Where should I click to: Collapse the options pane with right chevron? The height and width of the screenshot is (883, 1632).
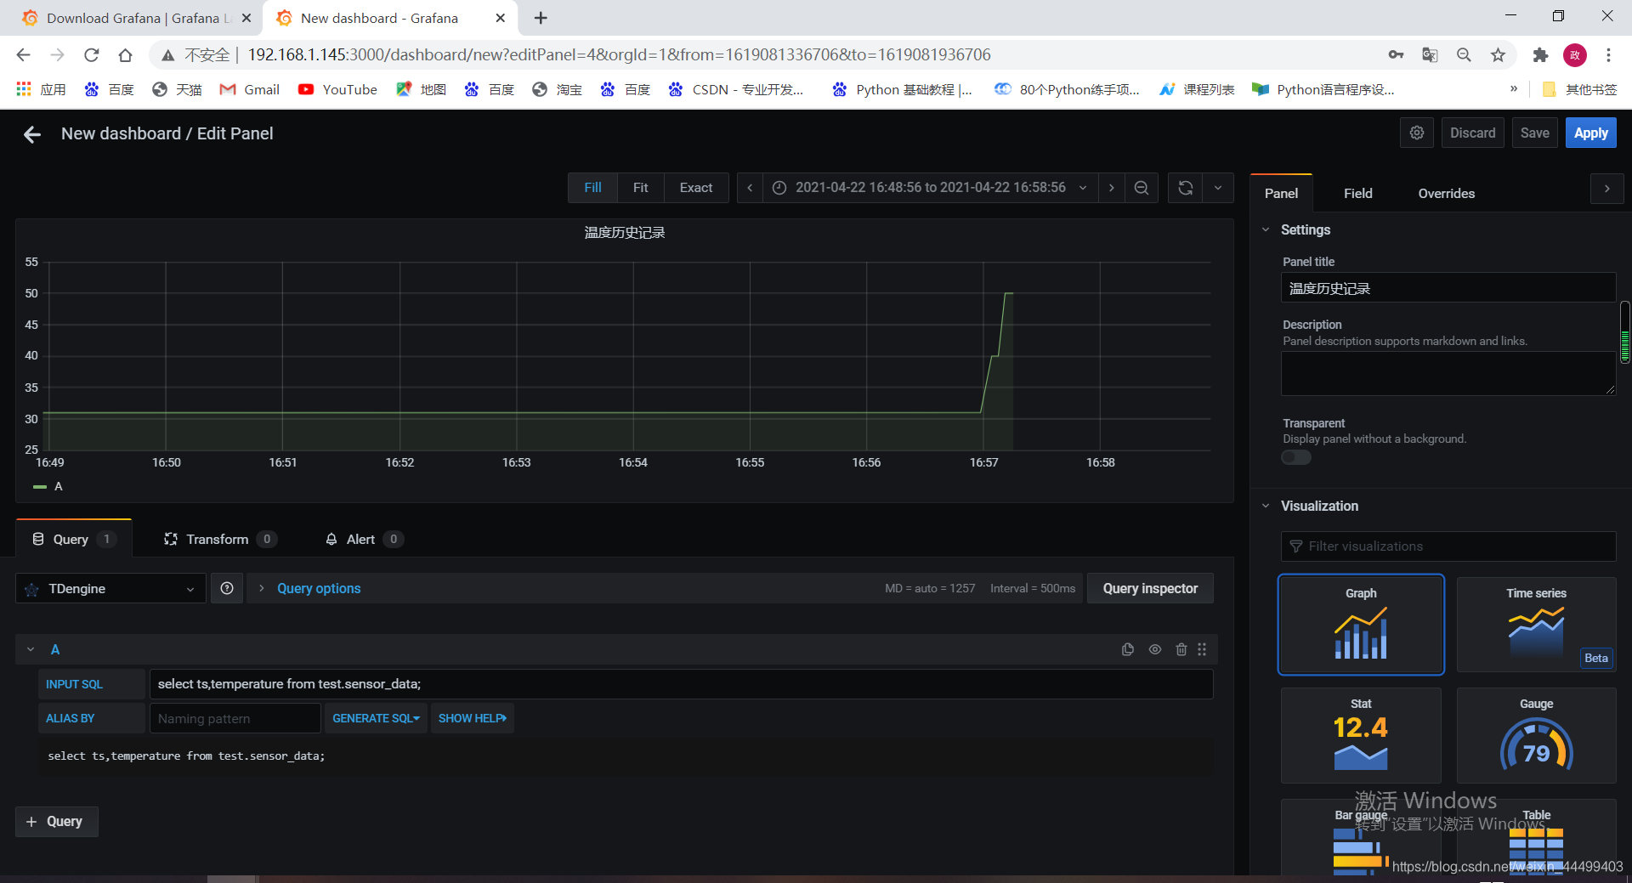[x=1606, y=189]
